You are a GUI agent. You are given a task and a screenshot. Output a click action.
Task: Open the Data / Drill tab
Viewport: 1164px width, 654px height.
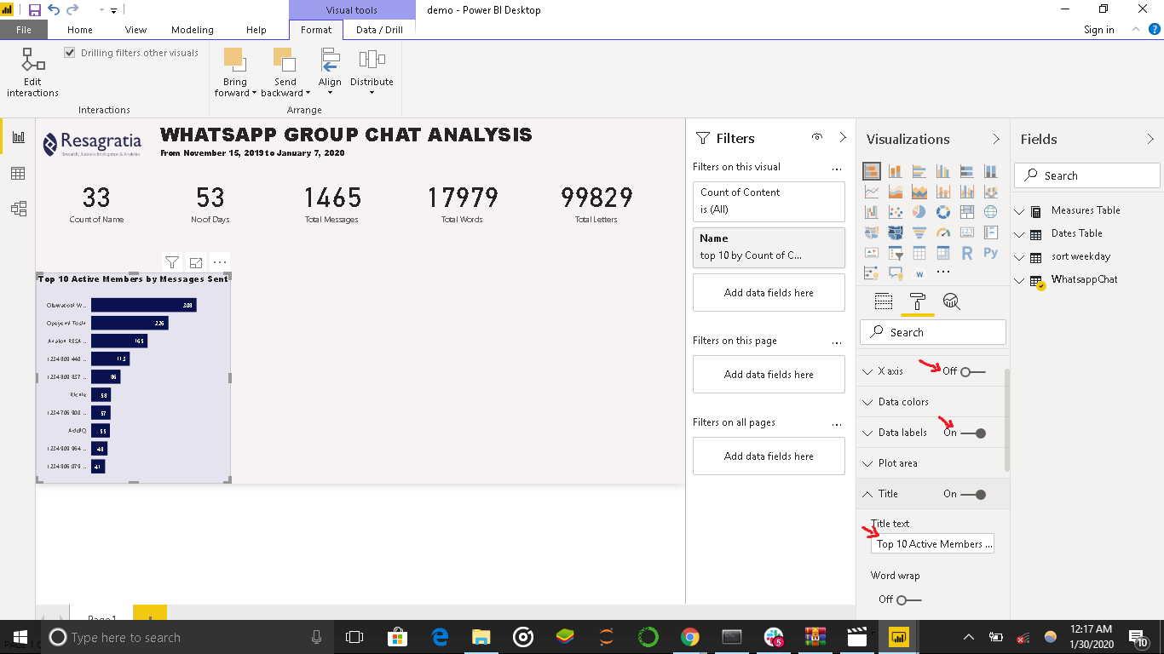379,30
